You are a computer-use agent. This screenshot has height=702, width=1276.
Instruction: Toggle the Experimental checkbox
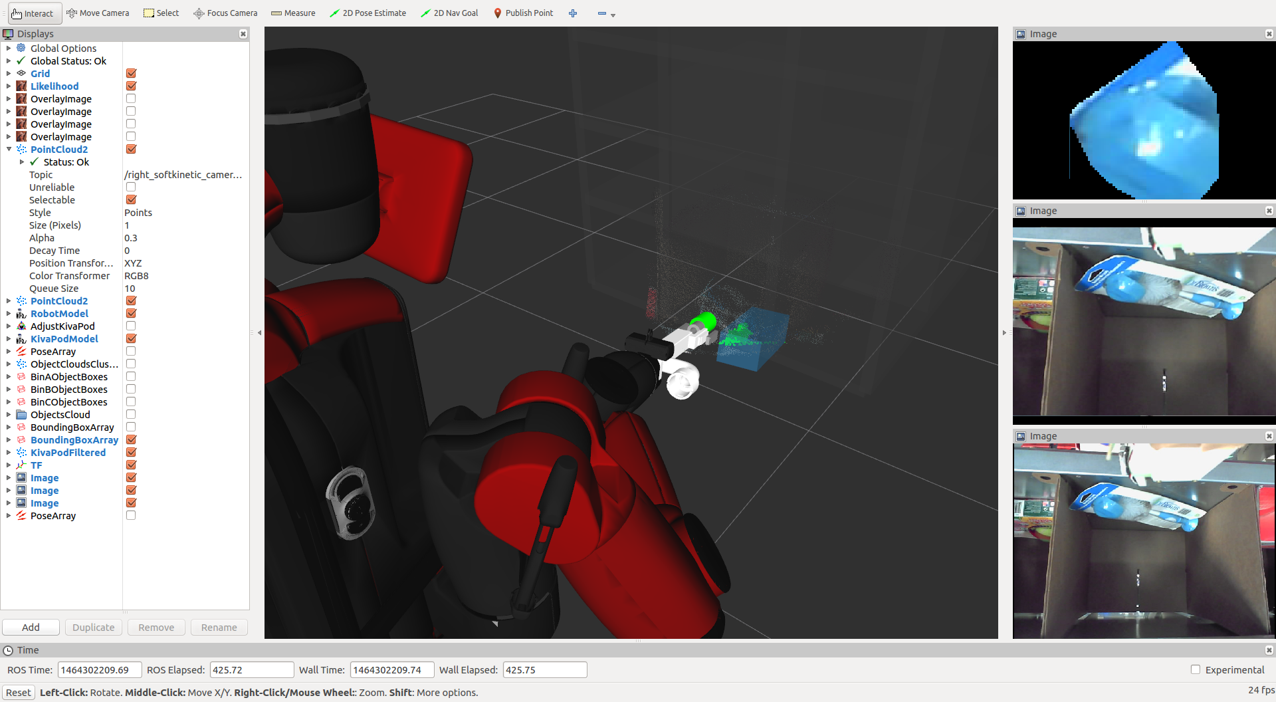[1196, 669]
